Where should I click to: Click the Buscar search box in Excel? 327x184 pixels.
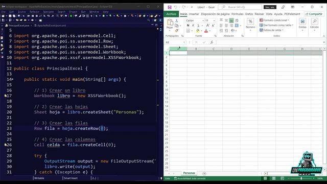click(240, 7)
